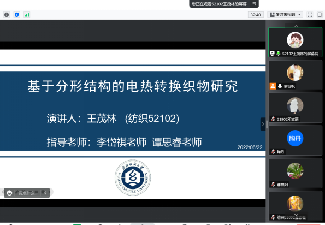Enter fullscreen mode via the brackets icon
The image size is (325, 225).
click(x=310, y=15)
